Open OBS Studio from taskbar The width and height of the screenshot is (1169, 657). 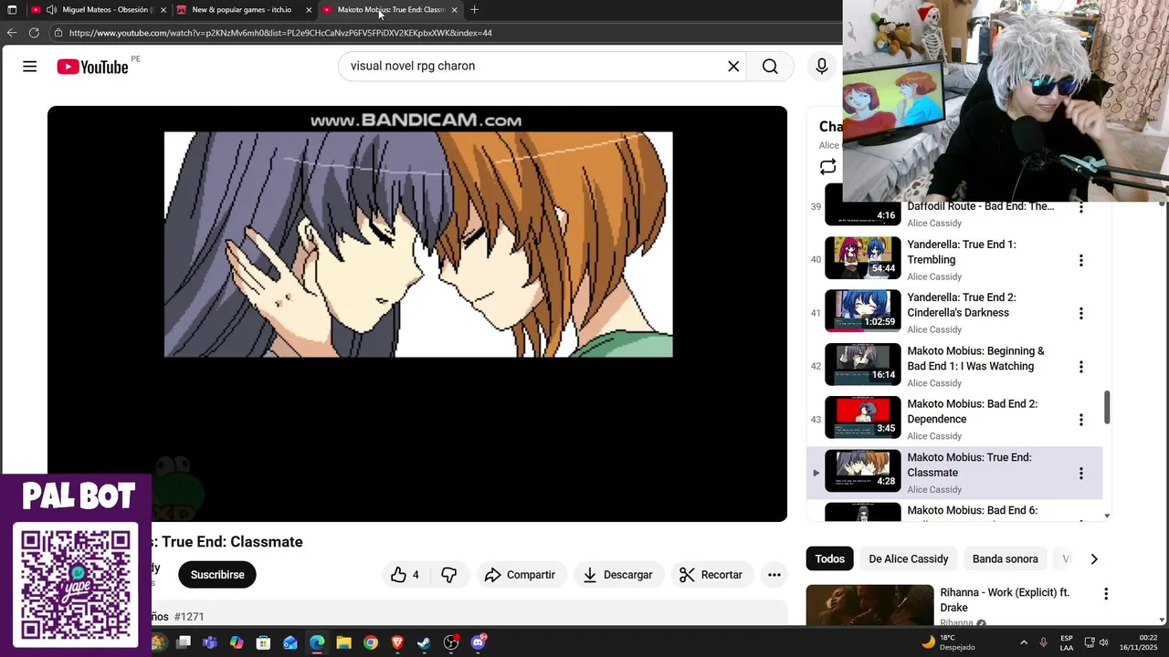coord(450,642)
